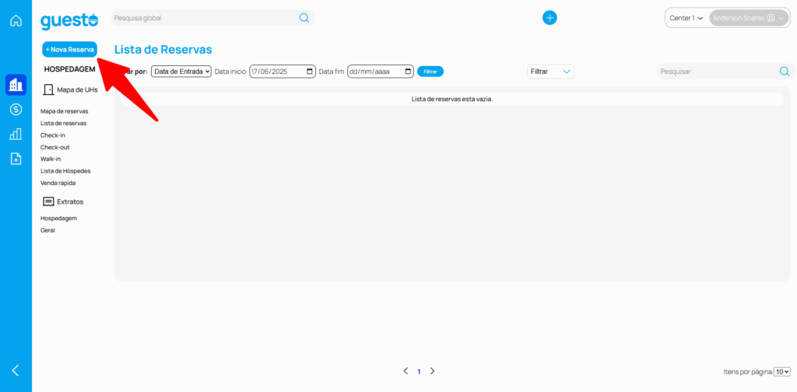Click the blue plus circle icon
Screen dimensions: 797x392
[x=549, y=18]
